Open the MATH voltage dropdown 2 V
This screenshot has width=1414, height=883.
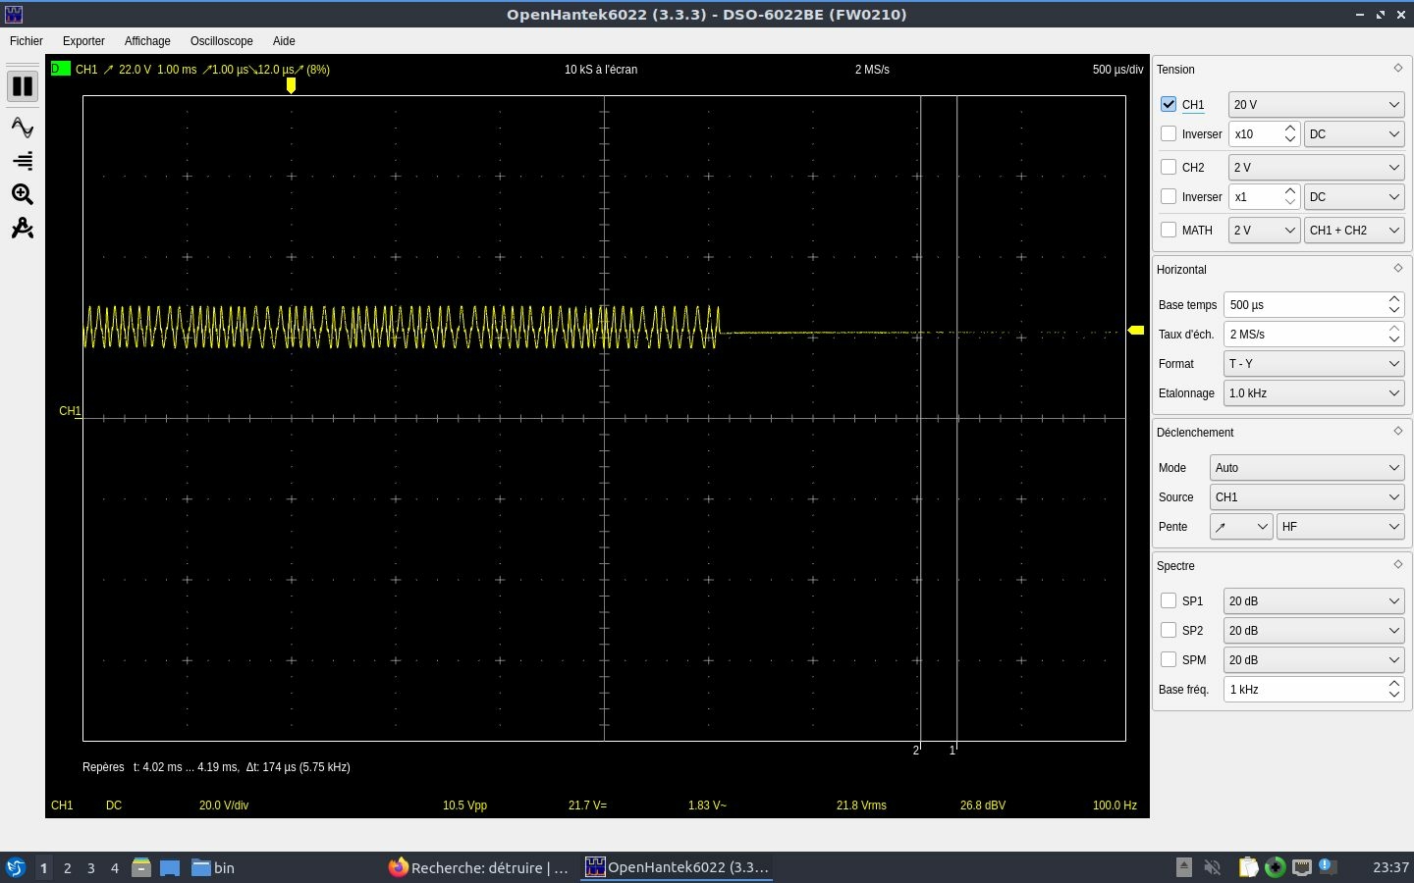click(1265, 230)
